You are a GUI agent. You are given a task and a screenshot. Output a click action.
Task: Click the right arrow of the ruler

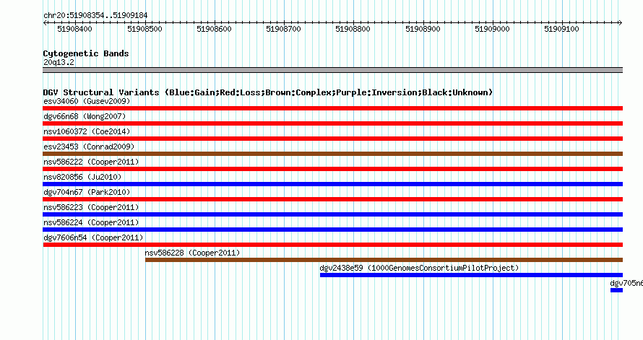[x=621, y=23]
